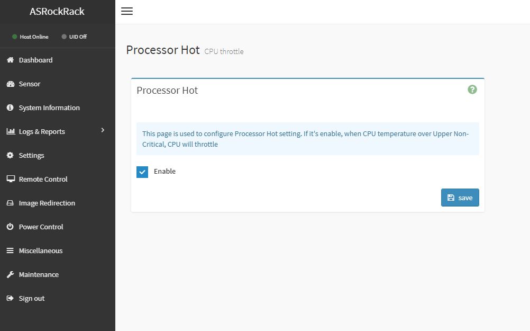This screenshot has height=331, width=530.
Task: Click the UID Off status indicator
Action: click(x=74, y=37)
